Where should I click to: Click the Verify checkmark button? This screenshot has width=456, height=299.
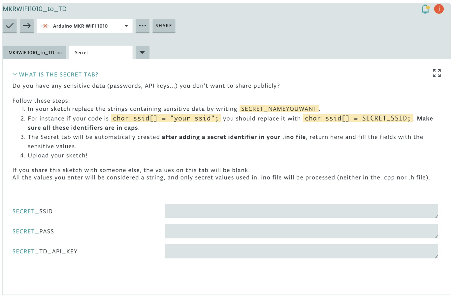pyautogui.click(x=10, y=26)
